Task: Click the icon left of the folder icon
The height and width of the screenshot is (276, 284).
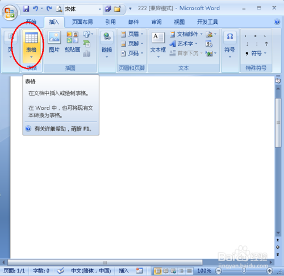Action: tap(108, 9)
